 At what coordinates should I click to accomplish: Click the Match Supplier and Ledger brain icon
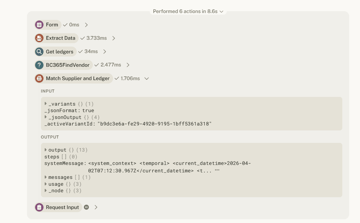(39, 78)
